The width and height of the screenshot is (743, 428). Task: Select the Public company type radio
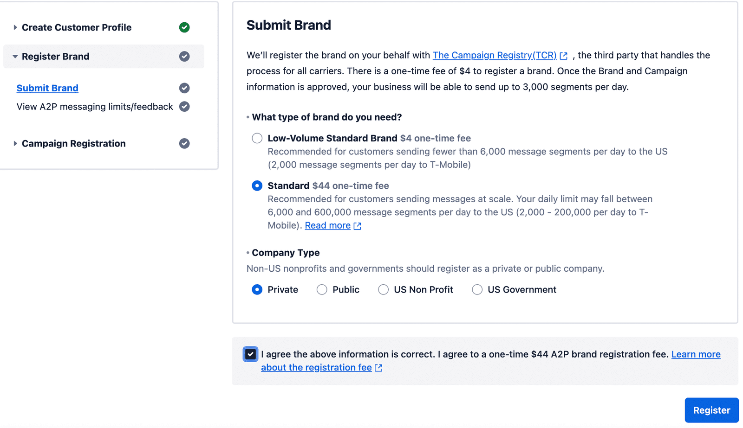point(321,289)
